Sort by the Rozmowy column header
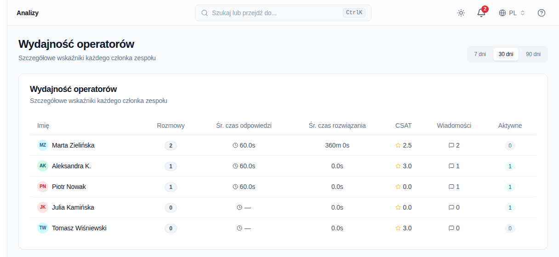 click(171, 126)
